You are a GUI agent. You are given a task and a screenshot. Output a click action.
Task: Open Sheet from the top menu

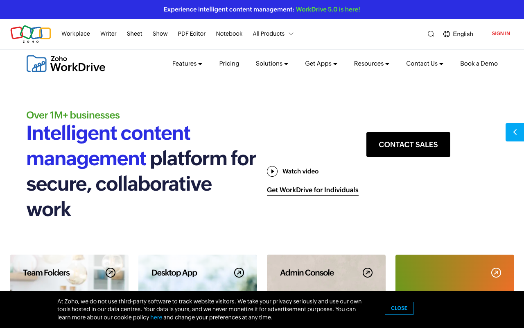pos(135,34)
